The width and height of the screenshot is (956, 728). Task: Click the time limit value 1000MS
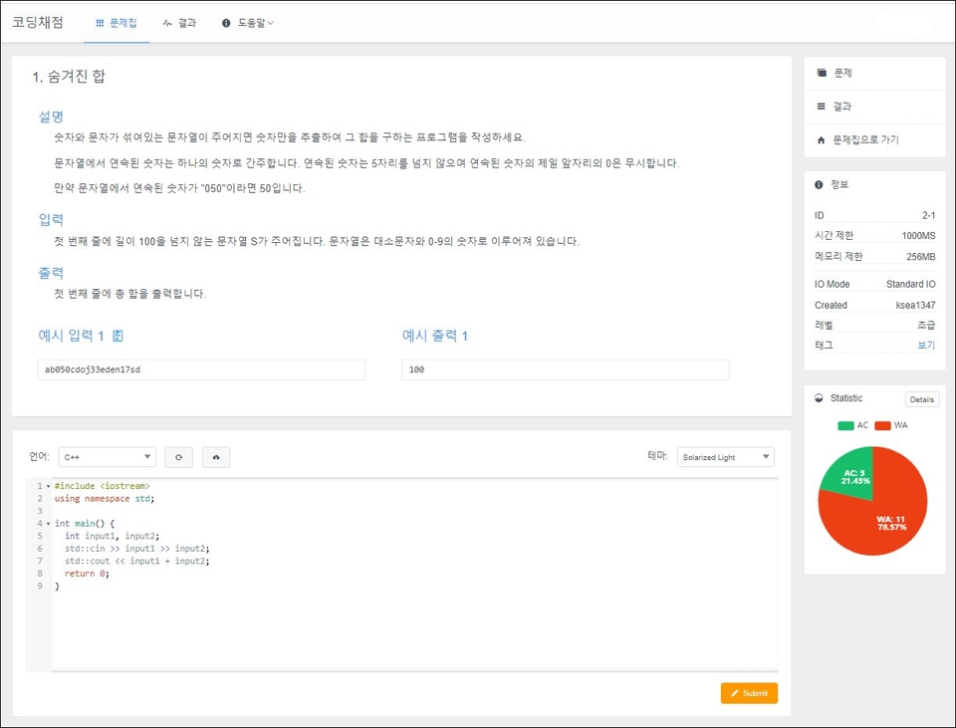tap(918, 235)
